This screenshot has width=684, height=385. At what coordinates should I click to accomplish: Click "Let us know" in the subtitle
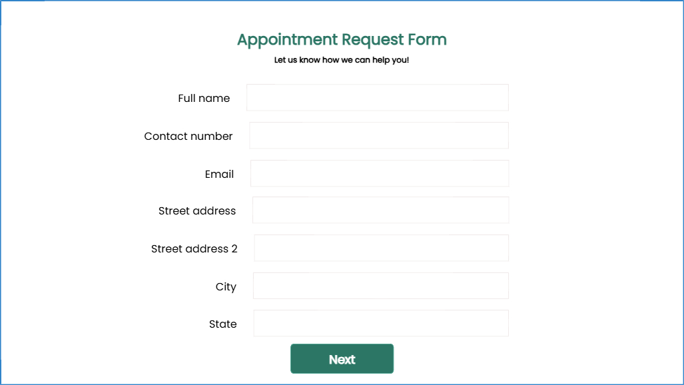[296, 60]
